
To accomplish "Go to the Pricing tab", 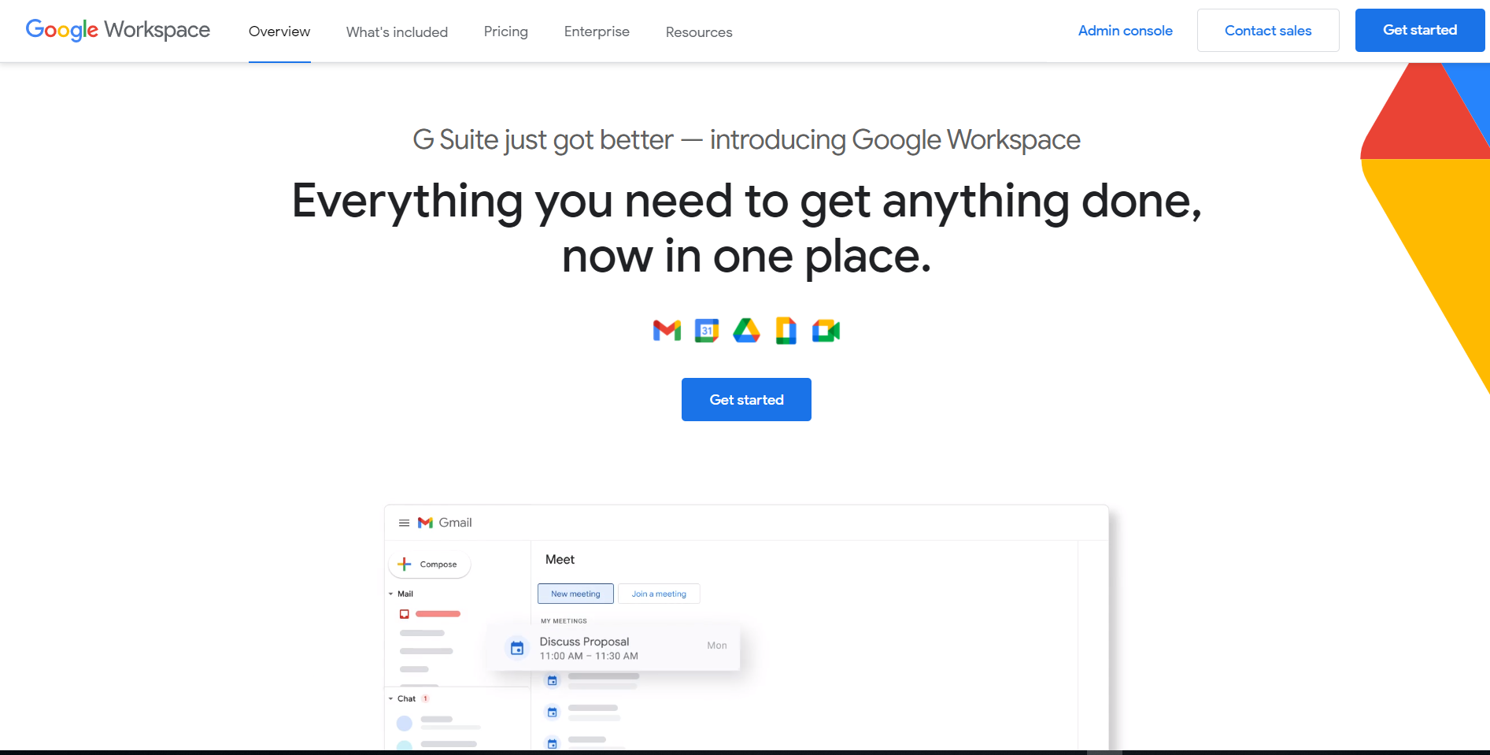I will click(x=505, y=31).
